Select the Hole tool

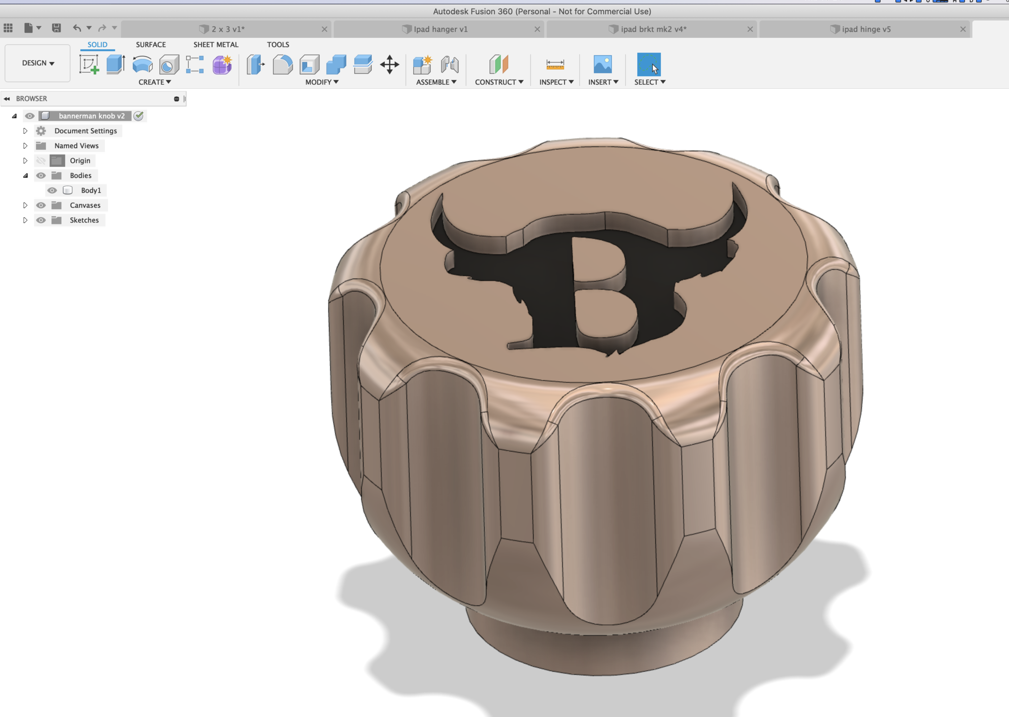click(x=169, y=65)
